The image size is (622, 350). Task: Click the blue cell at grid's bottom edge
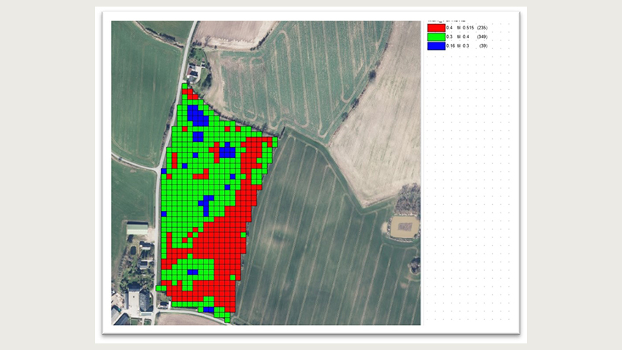[209, 310]
